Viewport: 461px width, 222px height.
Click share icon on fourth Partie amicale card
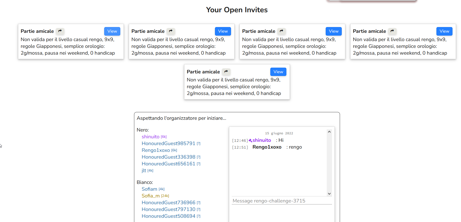tap(392, 31)
